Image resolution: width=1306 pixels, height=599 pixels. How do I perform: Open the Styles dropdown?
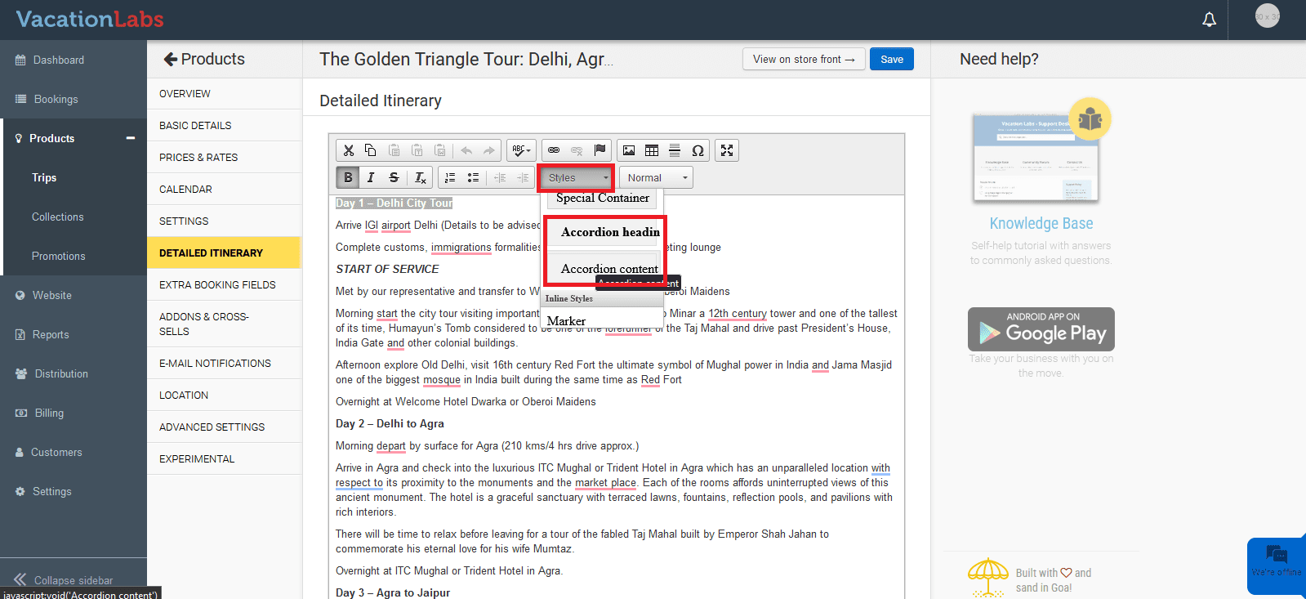point(577,177)
